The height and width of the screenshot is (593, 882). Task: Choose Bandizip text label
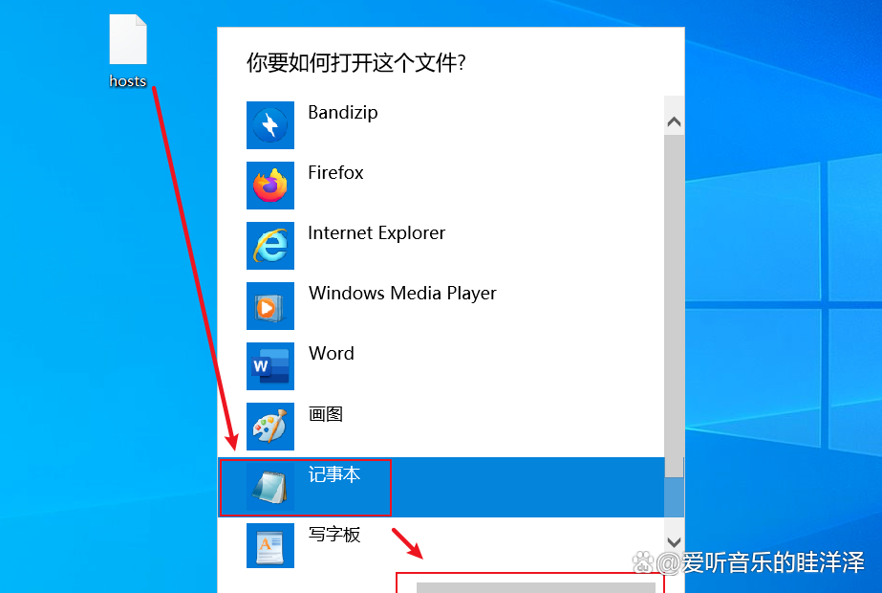pyautogui.click(x=342, y=113)
